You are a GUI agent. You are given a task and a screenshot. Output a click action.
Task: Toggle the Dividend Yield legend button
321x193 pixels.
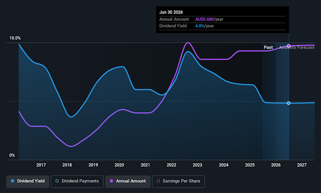pyautogui.click(x=27, y=181)
